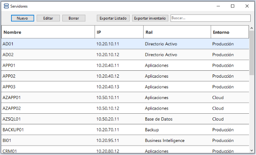This screenshot has width=256, height=155.
Task: Click IP cell 10.20.70.11
Action: (x=108, y=130)
